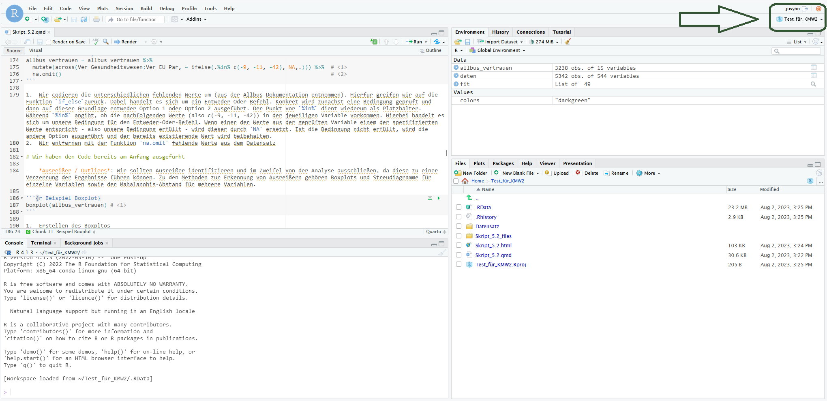Screen dimensions: 827x401
Task: Tick the checkbox for .Rhistory file
Action: coord(458,217)
